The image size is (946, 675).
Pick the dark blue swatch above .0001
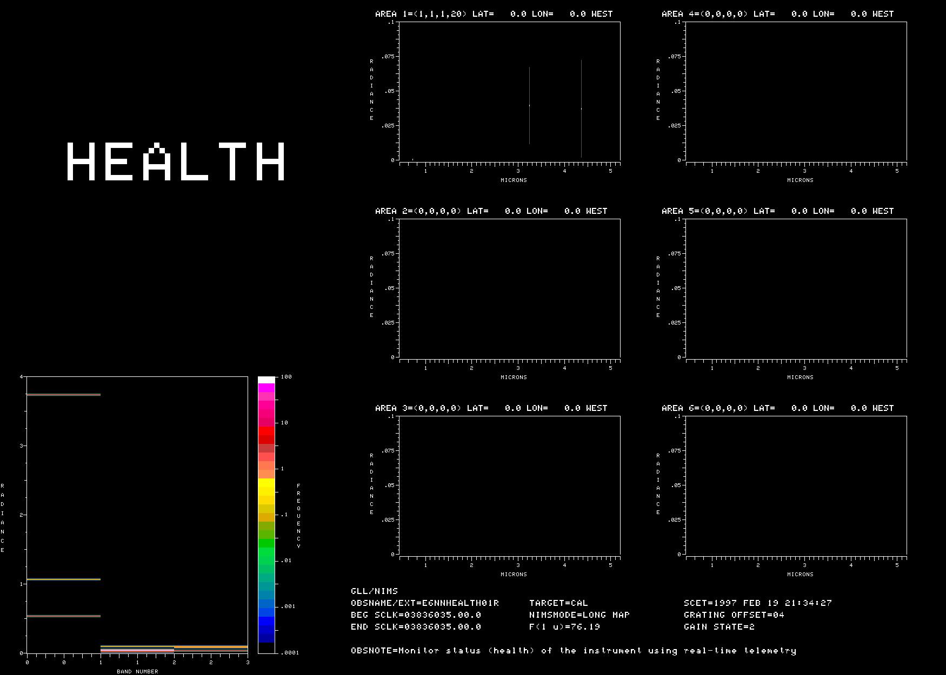267,638
